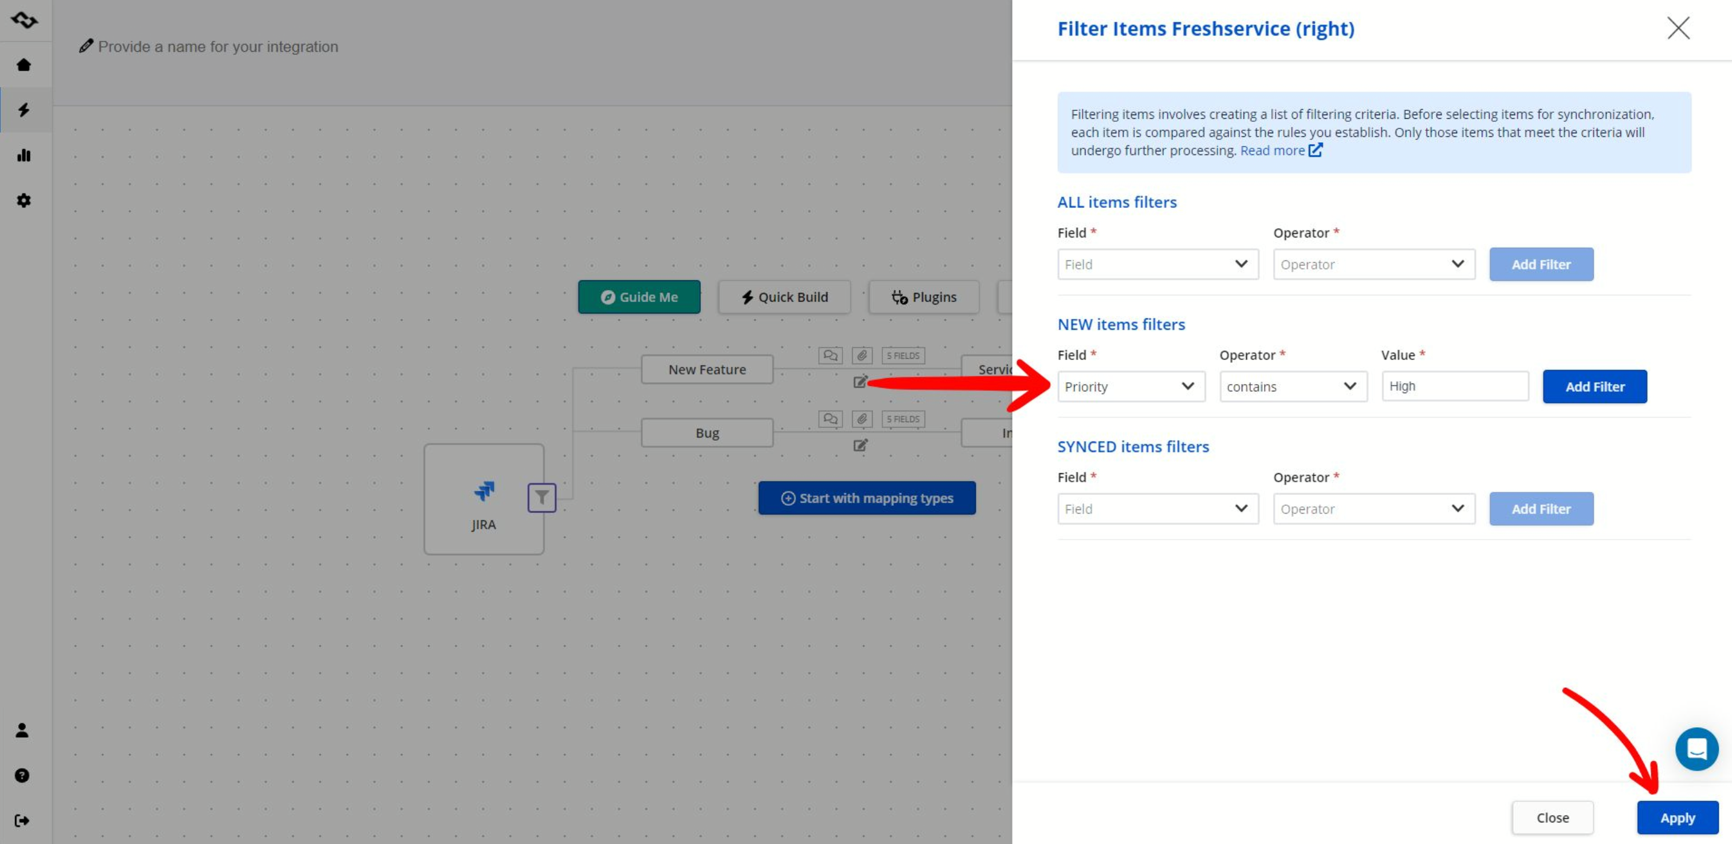Open the Field dropdown under SYNCED items filters
The width and height of the screenshot is (1732, 844).
tap(1158, 509)
